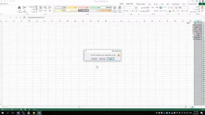Add a new sheet with the plus icon
The image size is (205, 115).
coord(186,107)
